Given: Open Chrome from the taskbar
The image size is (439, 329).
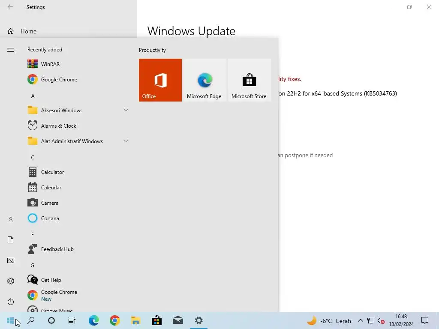Looking at the screenshot, I should pyautogui.click(x=115, y=320).
